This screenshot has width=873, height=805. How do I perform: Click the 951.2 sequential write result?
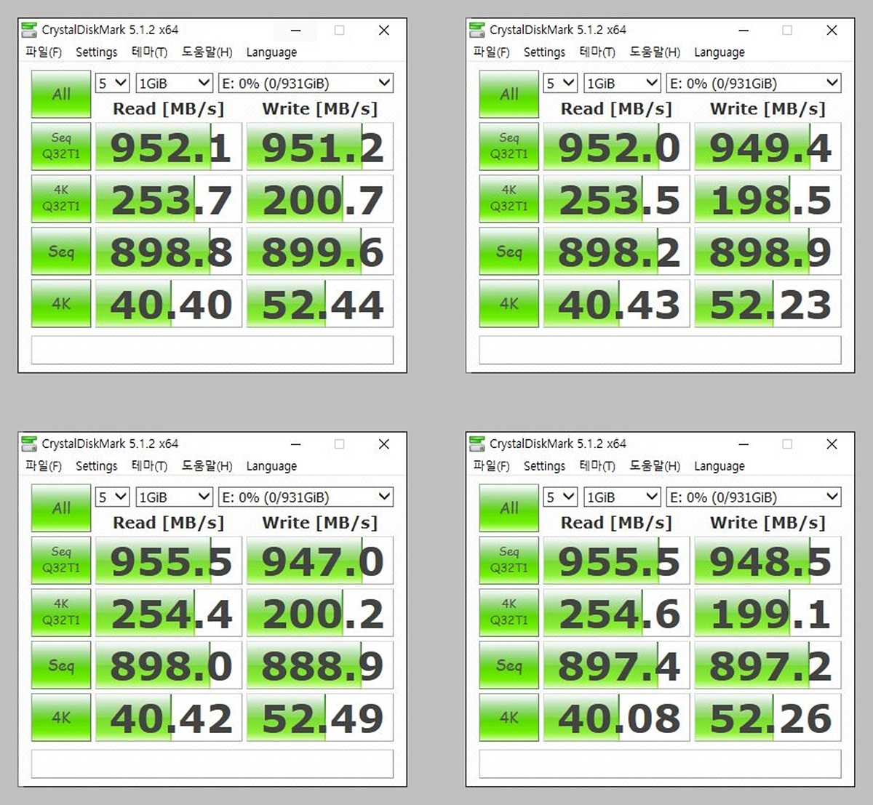coord(320,147)
